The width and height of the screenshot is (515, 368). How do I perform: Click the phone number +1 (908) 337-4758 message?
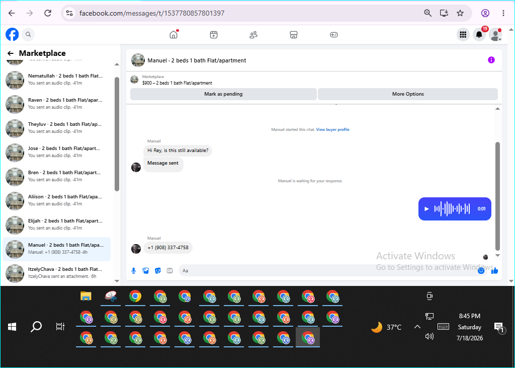tap(168, 248)
